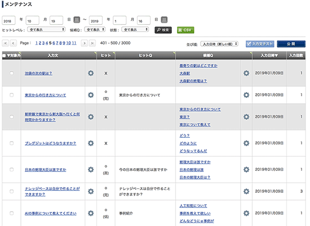Click the end day field showing 16

[x=144, y=20]
